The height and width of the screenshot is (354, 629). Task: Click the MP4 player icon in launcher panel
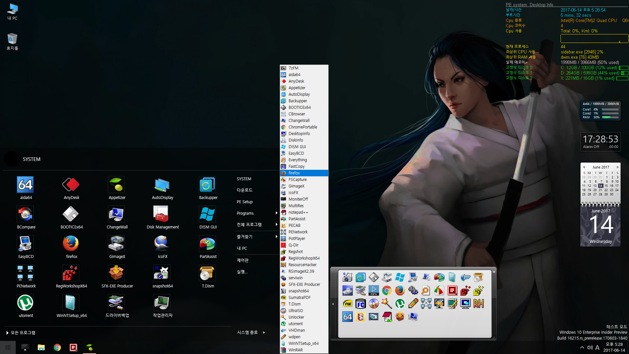click(x=373, y=290)
